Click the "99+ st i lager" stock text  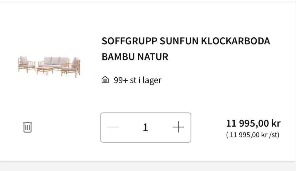click(137, 80)
